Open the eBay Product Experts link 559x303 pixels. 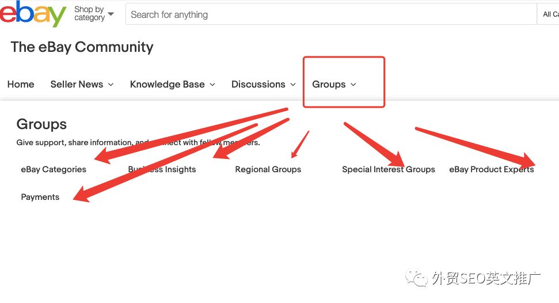click(x=492, y=169)
